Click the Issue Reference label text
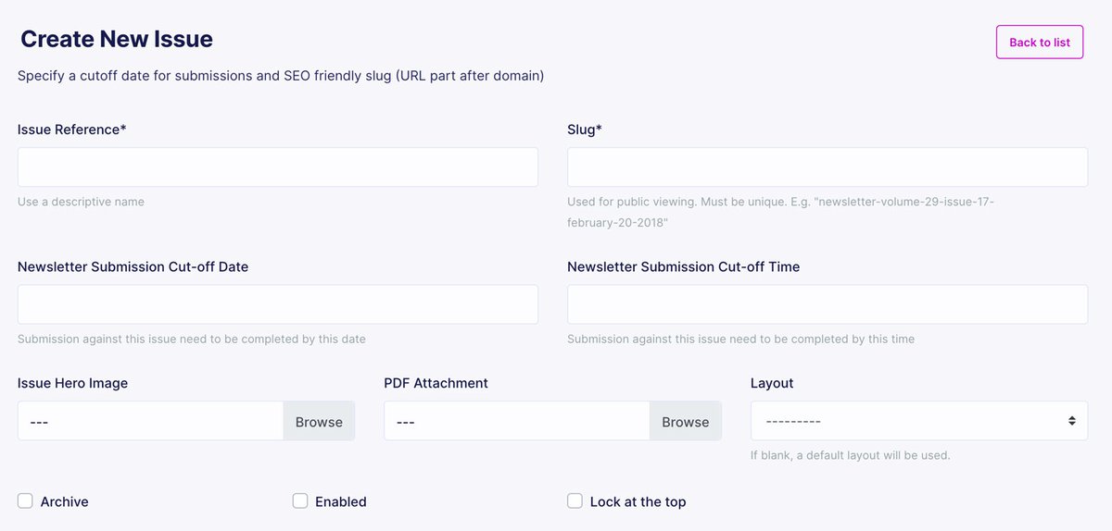The height and width of the screenshot is (531, 1112). (x=71, y=130)
